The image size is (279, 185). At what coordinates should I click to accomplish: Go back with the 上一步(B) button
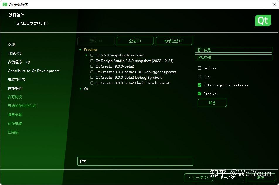point(199,177)
